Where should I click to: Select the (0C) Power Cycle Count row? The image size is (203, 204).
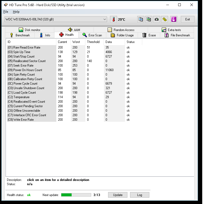pyautogui.click(x=75, y=84)
